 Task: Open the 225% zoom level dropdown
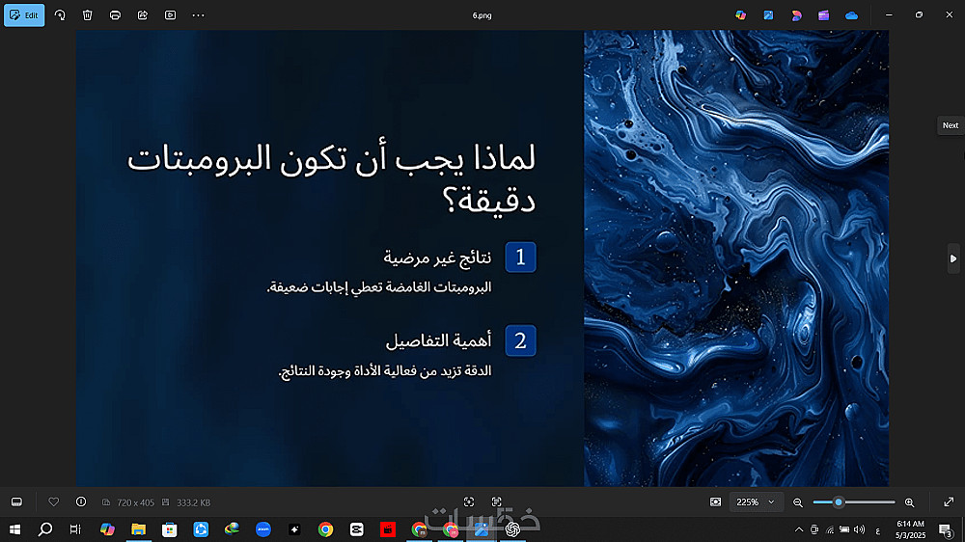pyautogui.click(x=756, y=502)
